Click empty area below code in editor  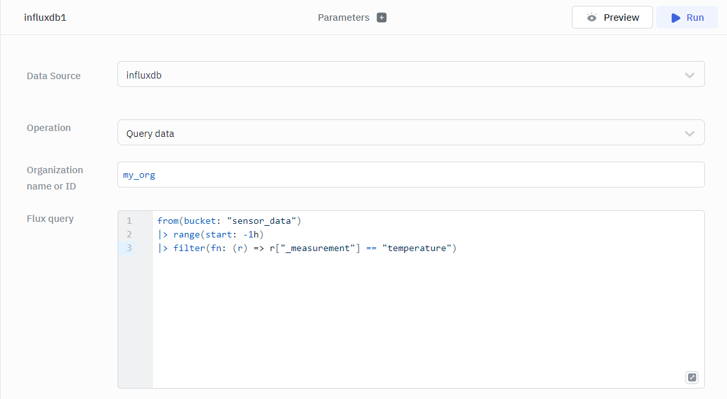click(415, 318)
